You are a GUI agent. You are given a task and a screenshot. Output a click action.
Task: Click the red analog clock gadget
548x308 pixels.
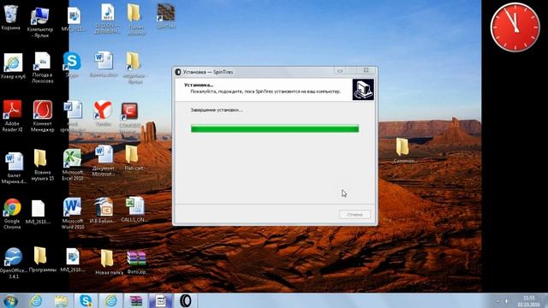(515, 27)
